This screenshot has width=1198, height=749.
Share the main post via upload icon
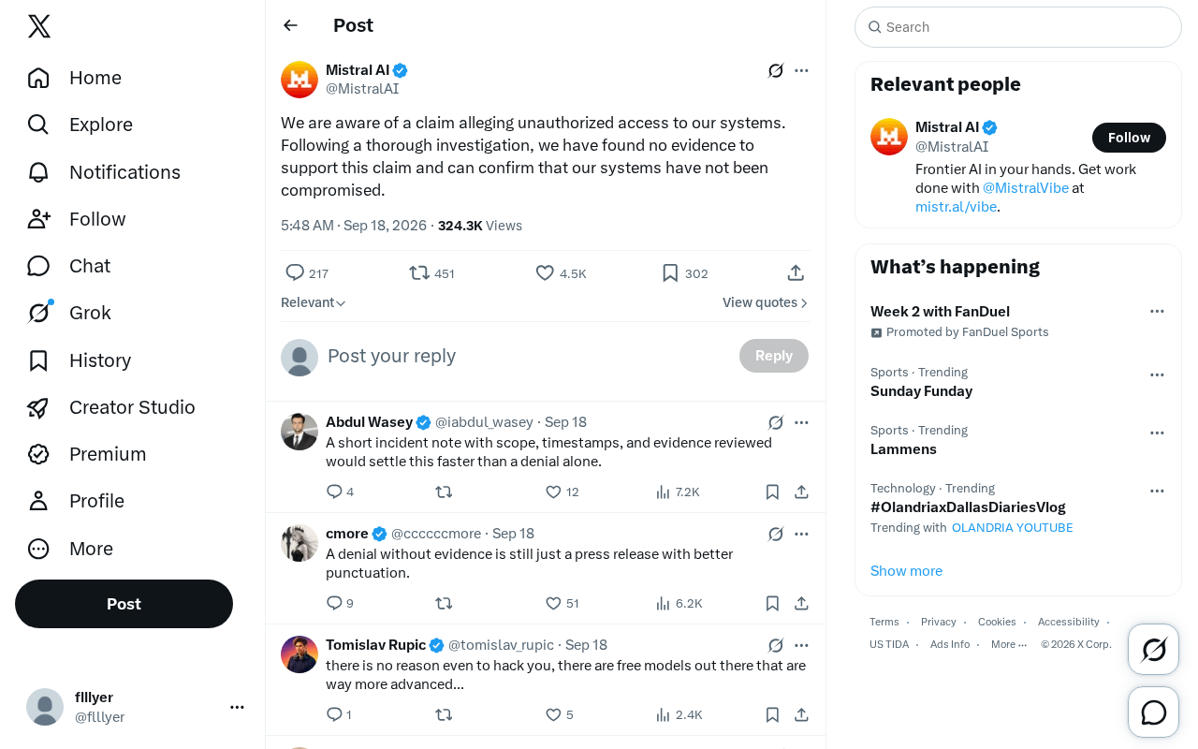point(796,272)
